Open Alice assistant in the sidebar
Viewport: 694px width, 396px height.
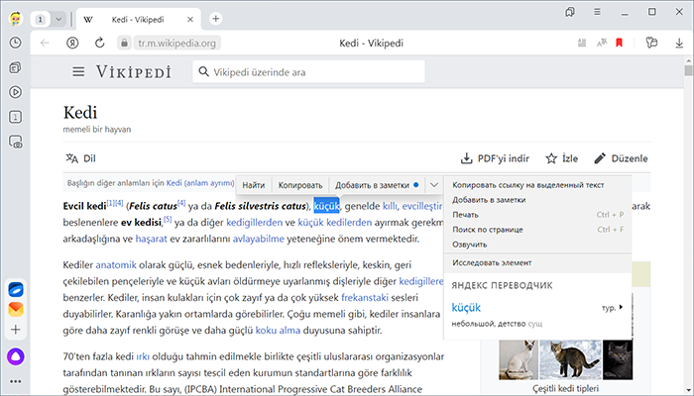tap(16, 355)
